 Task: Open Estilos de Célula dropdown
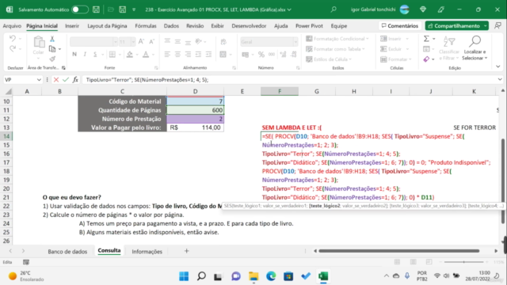pyautogui.click(x=329, y=59)
